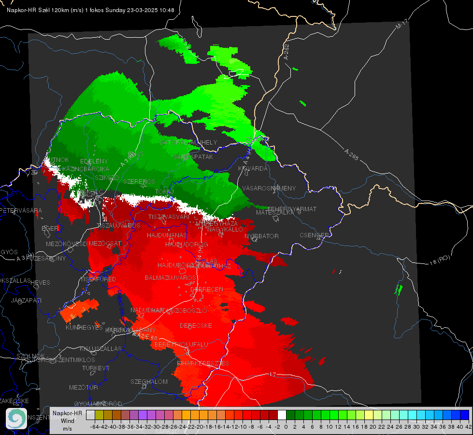Click the MEZOTUR city label
This screenshot has height=435, width=473.
84,387
